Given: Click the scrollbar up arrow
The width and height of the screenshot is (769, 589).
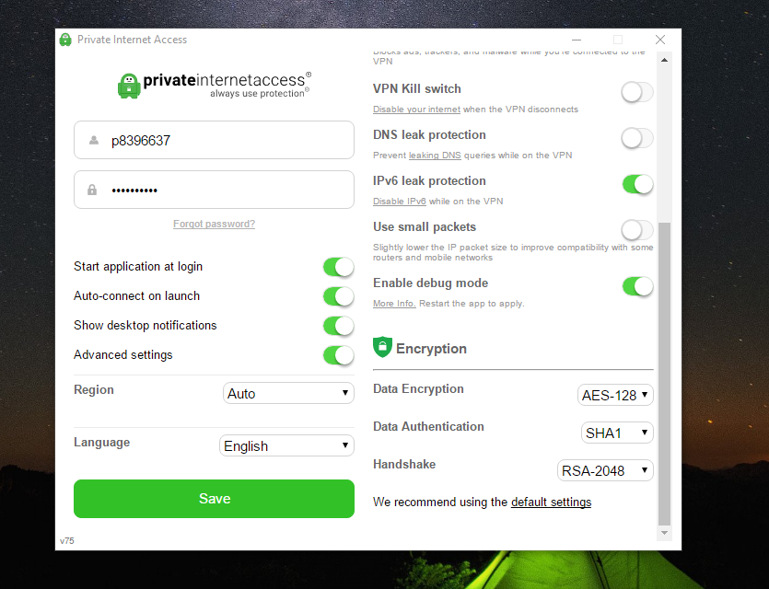Looking at the screenshot, I should 664,60.
